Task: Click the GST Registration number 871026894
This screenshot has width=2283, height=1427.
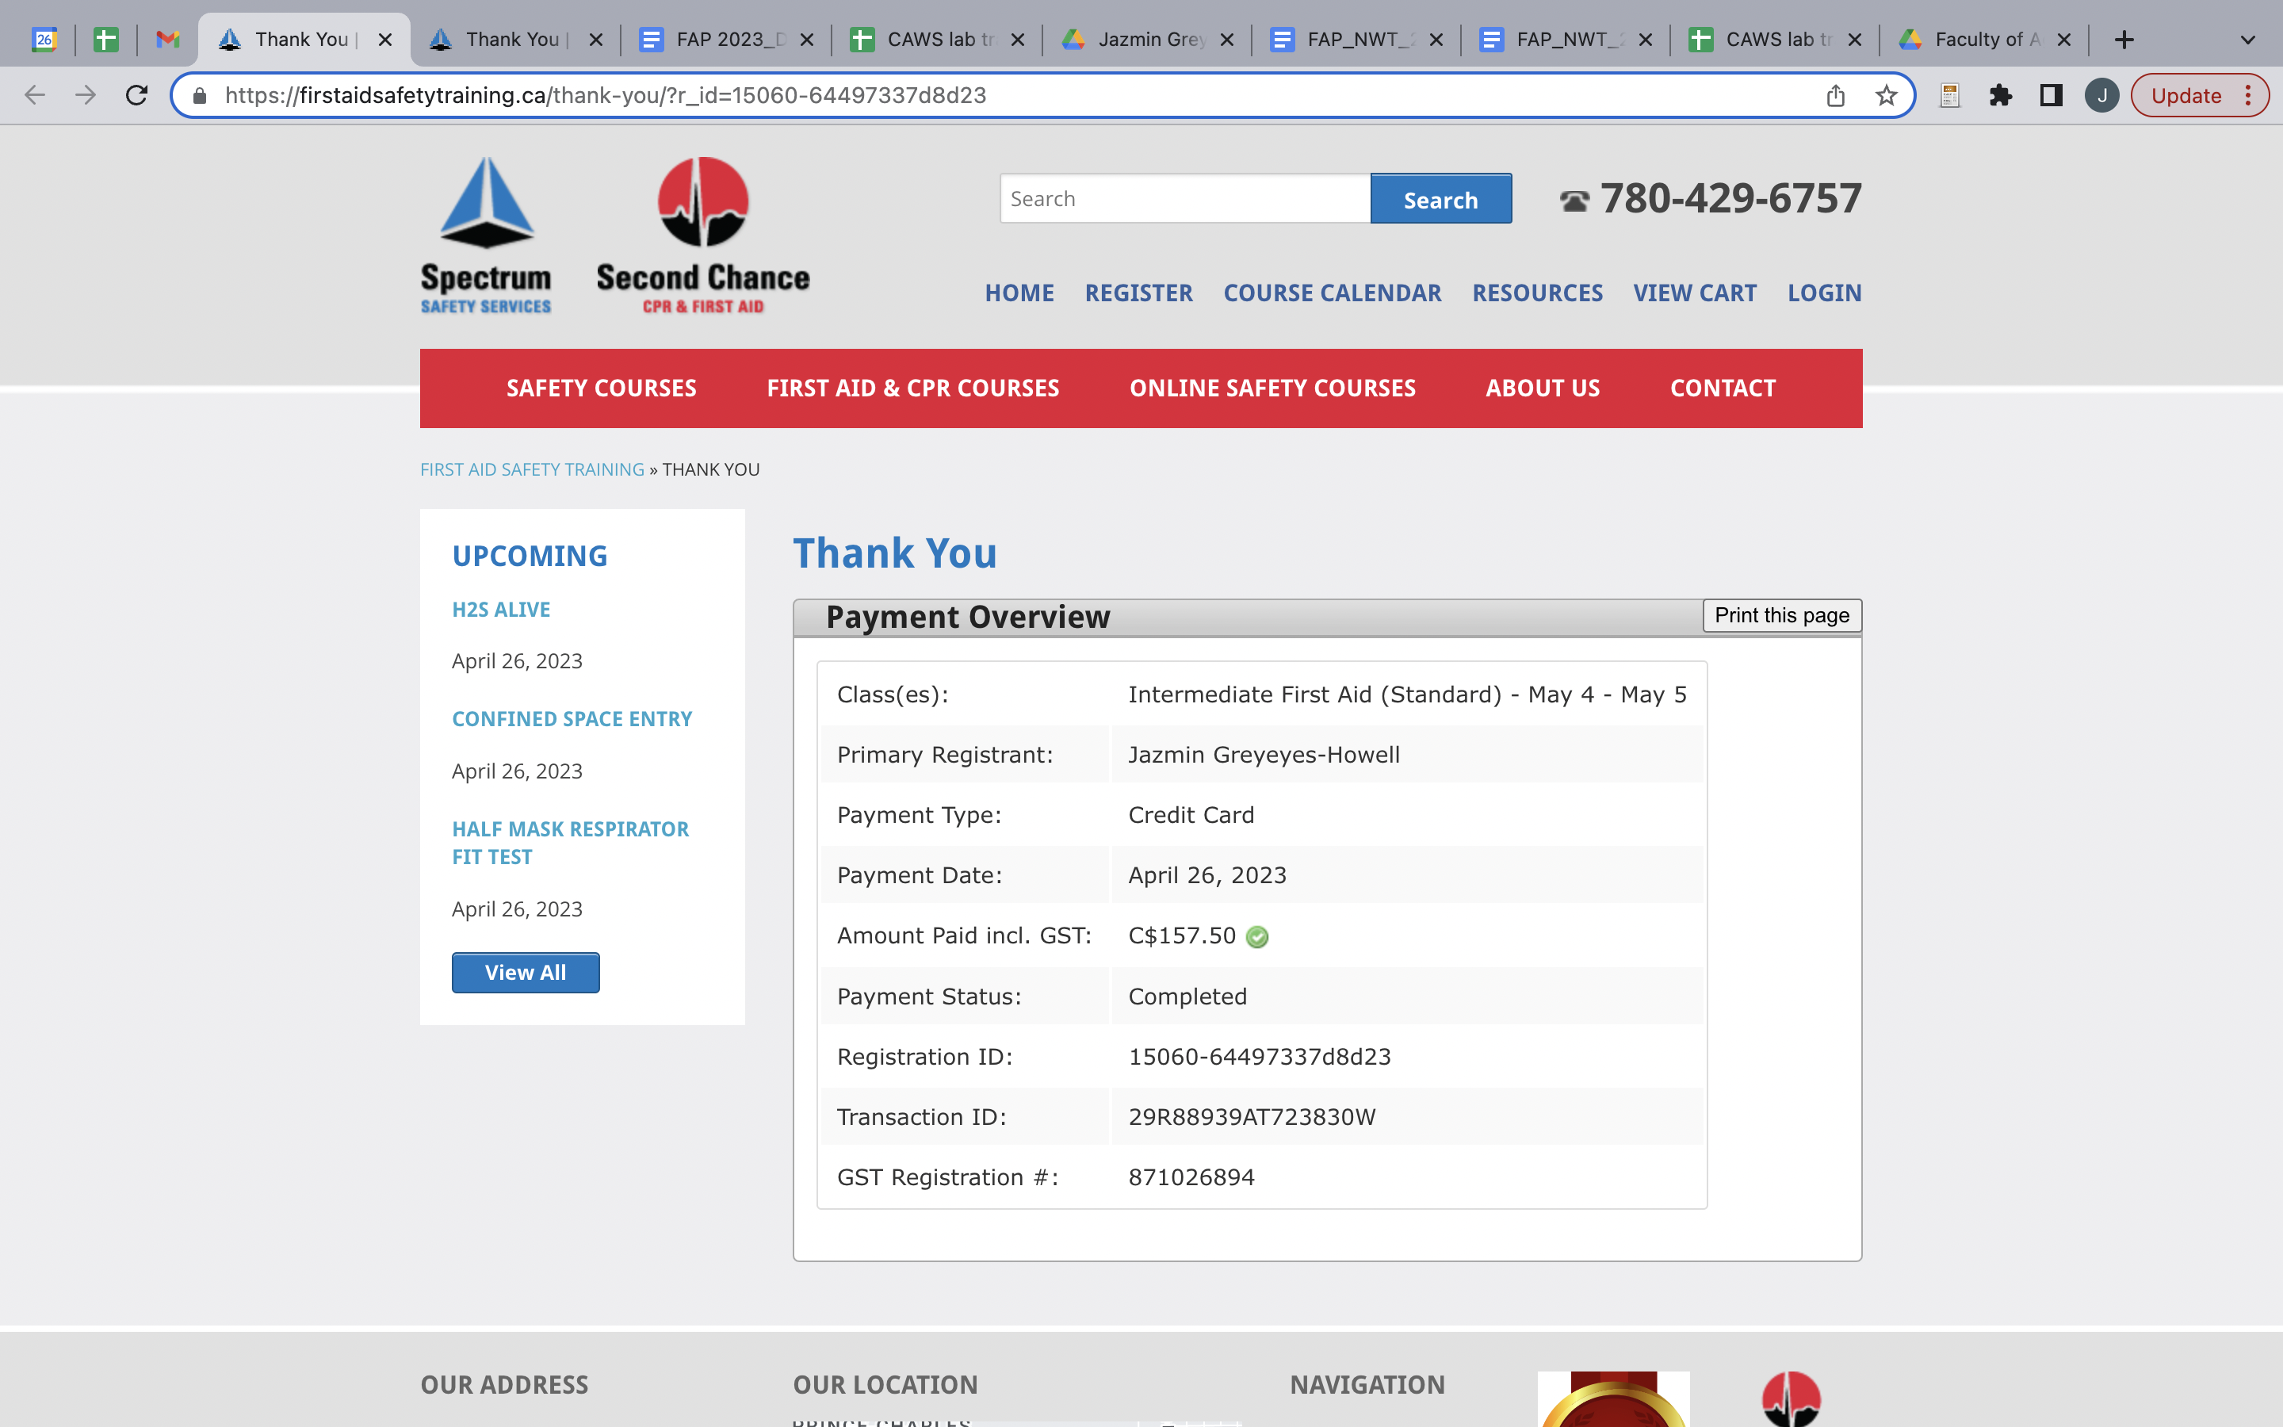Action: [x=1191, y=1177]
